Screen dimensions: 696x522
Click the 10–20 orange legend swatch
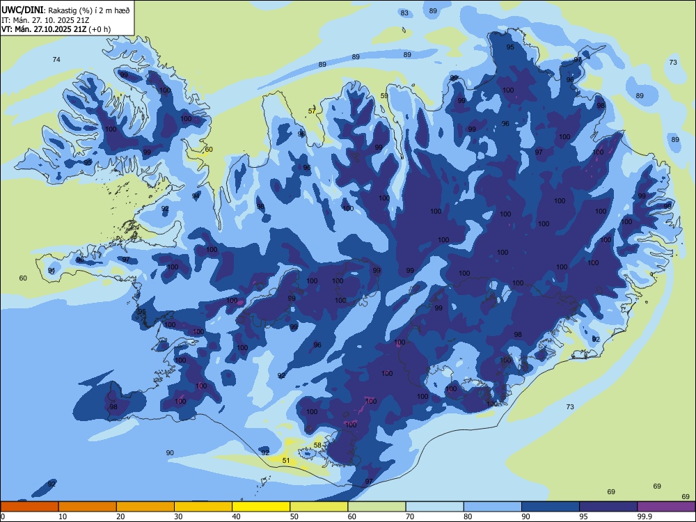[x=88, y=507]
